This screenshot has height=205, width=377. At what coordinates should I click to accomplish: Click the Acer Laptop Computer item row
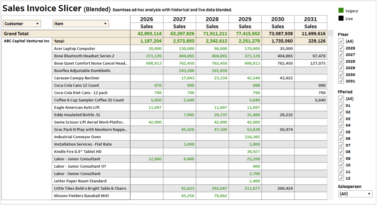[75, 49]
